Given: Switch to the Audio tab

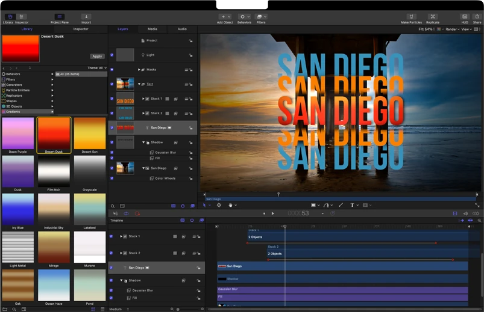Looking at the screenshot, I should (x=182, y=29).
